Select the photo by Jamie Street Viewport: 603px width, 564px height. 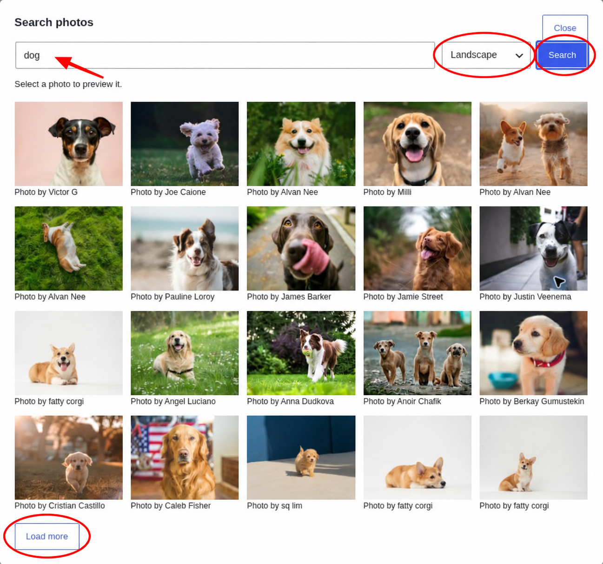(417, 249)
